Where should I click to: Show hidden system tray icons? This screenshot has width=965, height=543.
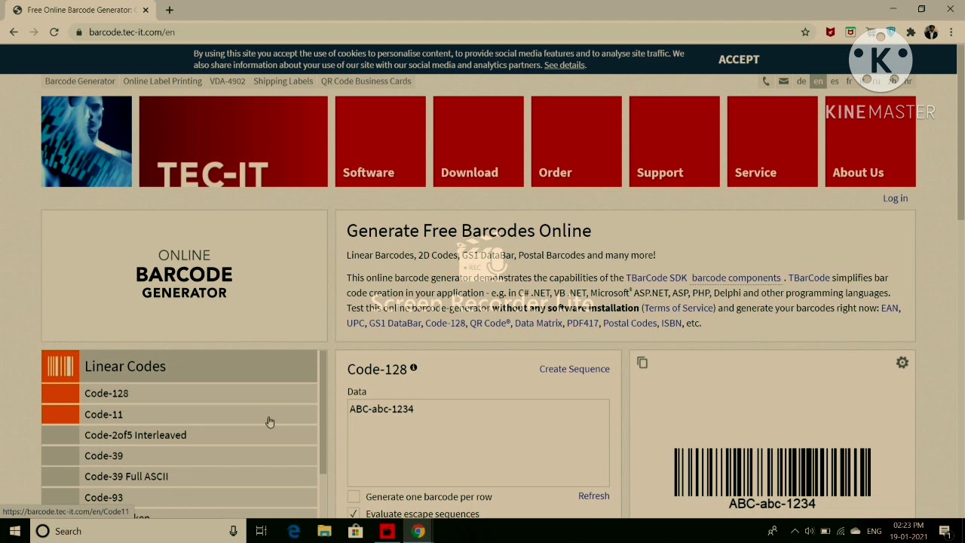793,531
